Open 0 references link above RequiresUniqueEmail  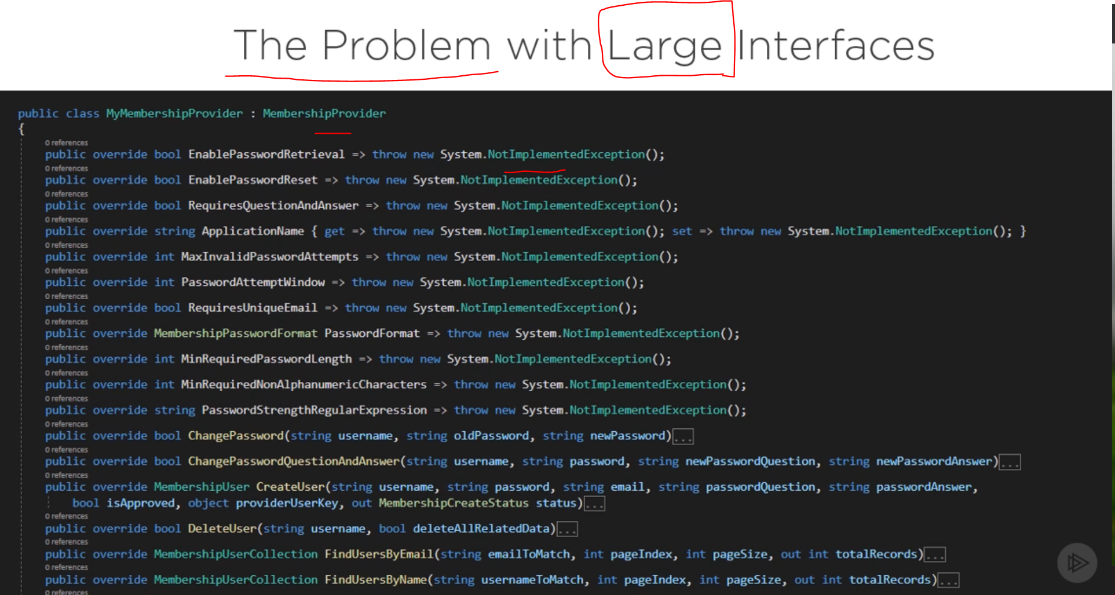pos(67,296)
